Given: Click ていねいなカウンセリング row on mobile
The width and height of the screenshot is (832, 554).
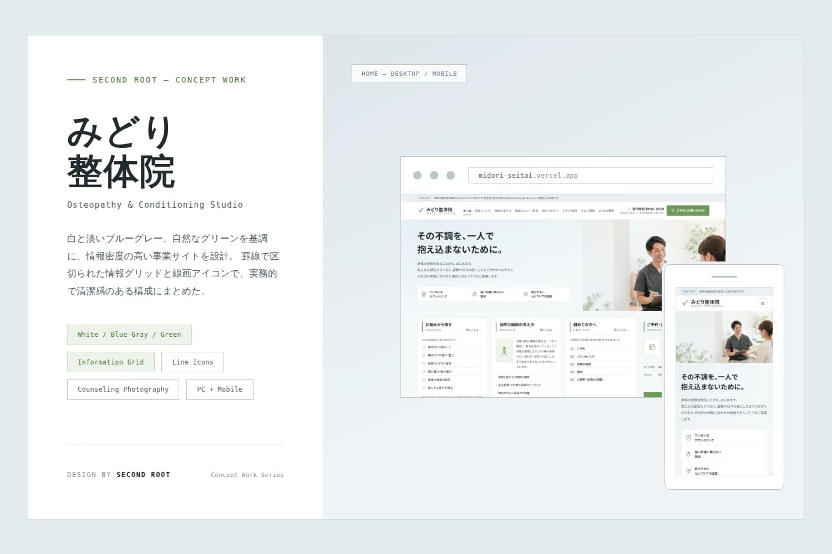Looking at the screenshot, I should (724, 438).
